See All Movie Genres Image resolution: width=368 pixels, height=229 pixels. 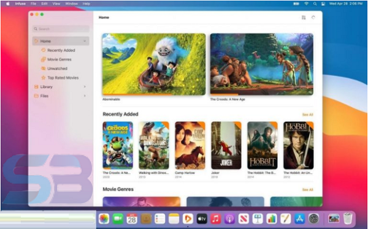tap(307, 190)
